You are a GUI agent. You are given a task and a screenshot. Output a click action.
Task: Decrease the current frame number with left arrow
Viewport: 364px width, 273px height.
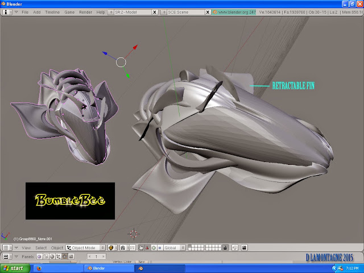[90, 257]
